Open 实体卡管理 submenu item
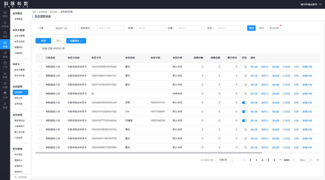 19,70
